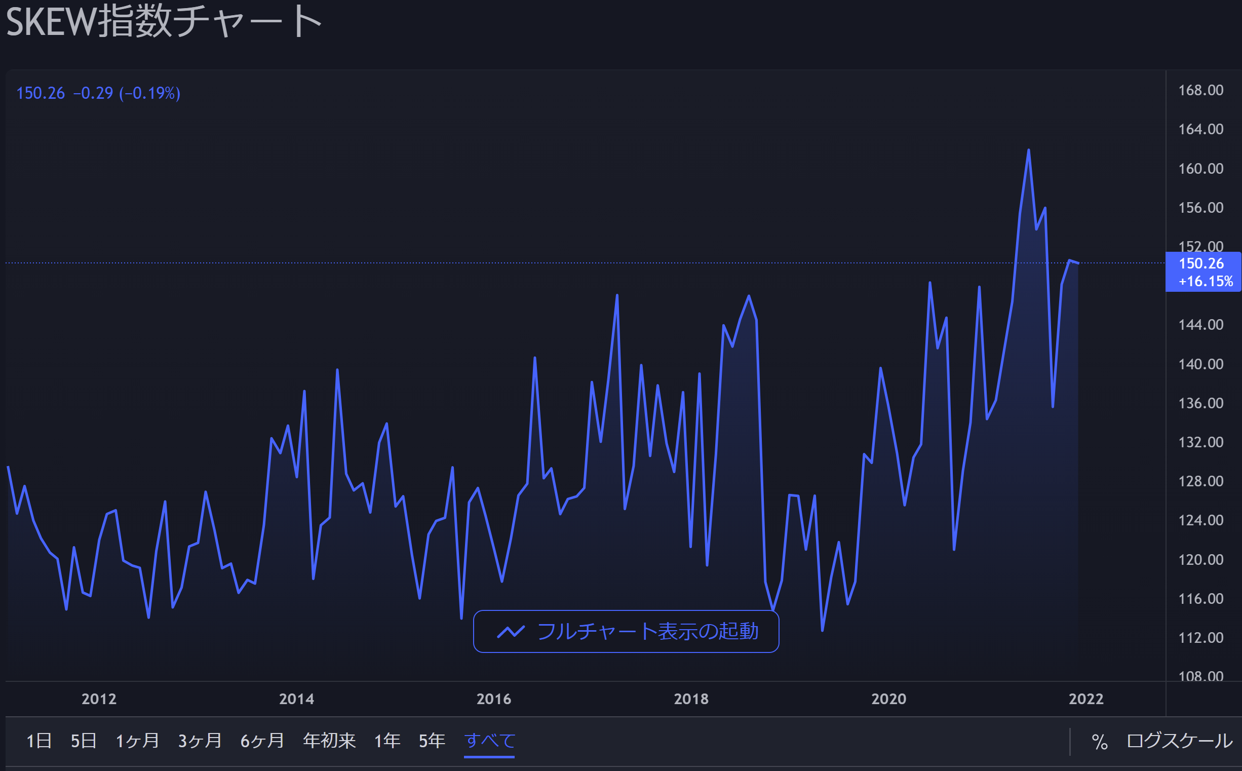Image resolution: width=1242 pixels, height=771 pixels.
Task: Click the 2016 label on time axis
Action: pyautogui.click(x=493, y=699)
